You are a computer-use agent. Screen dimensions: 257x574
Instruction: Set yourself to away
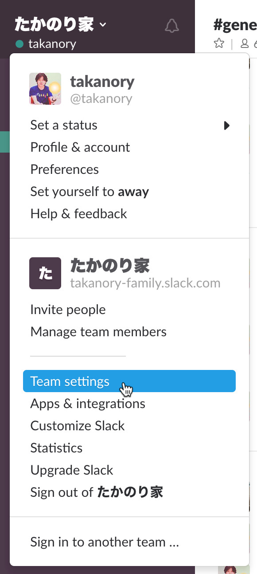[x=90, y=192]
